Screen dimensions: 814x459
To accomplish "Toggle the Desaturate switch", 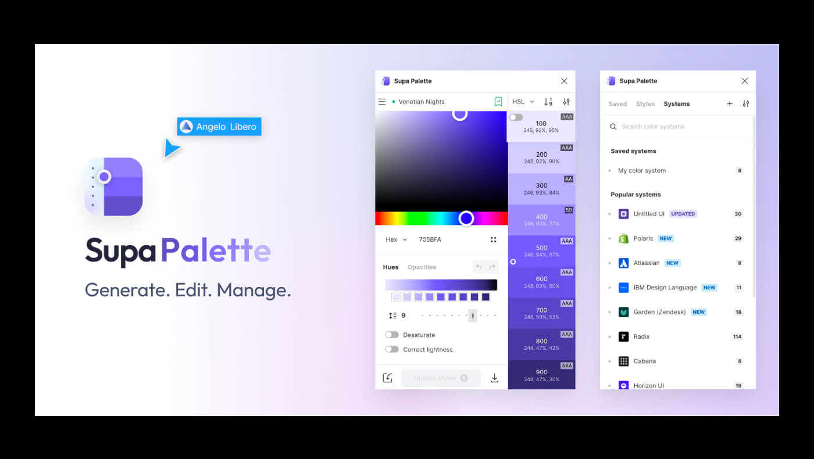I will coord(392,335).
